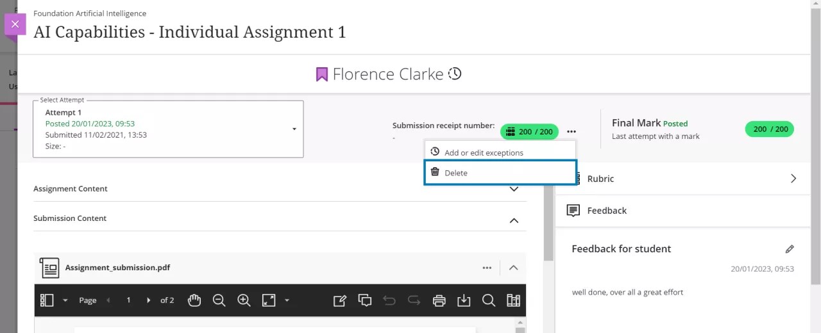Toggle the PDF sidebar panel view

[47, 300]
